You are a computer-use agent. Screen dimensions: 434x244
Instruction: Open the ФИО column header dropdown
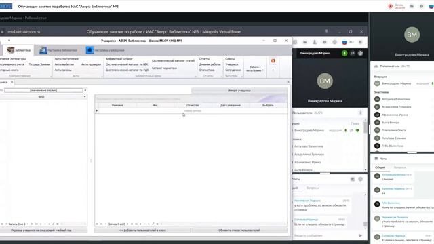(85, 96)
